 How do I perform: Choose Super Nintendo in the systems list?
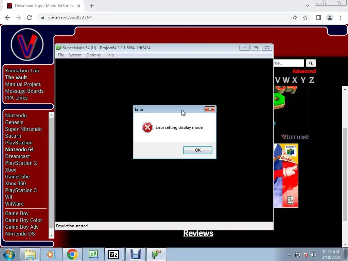coord(23,129)
